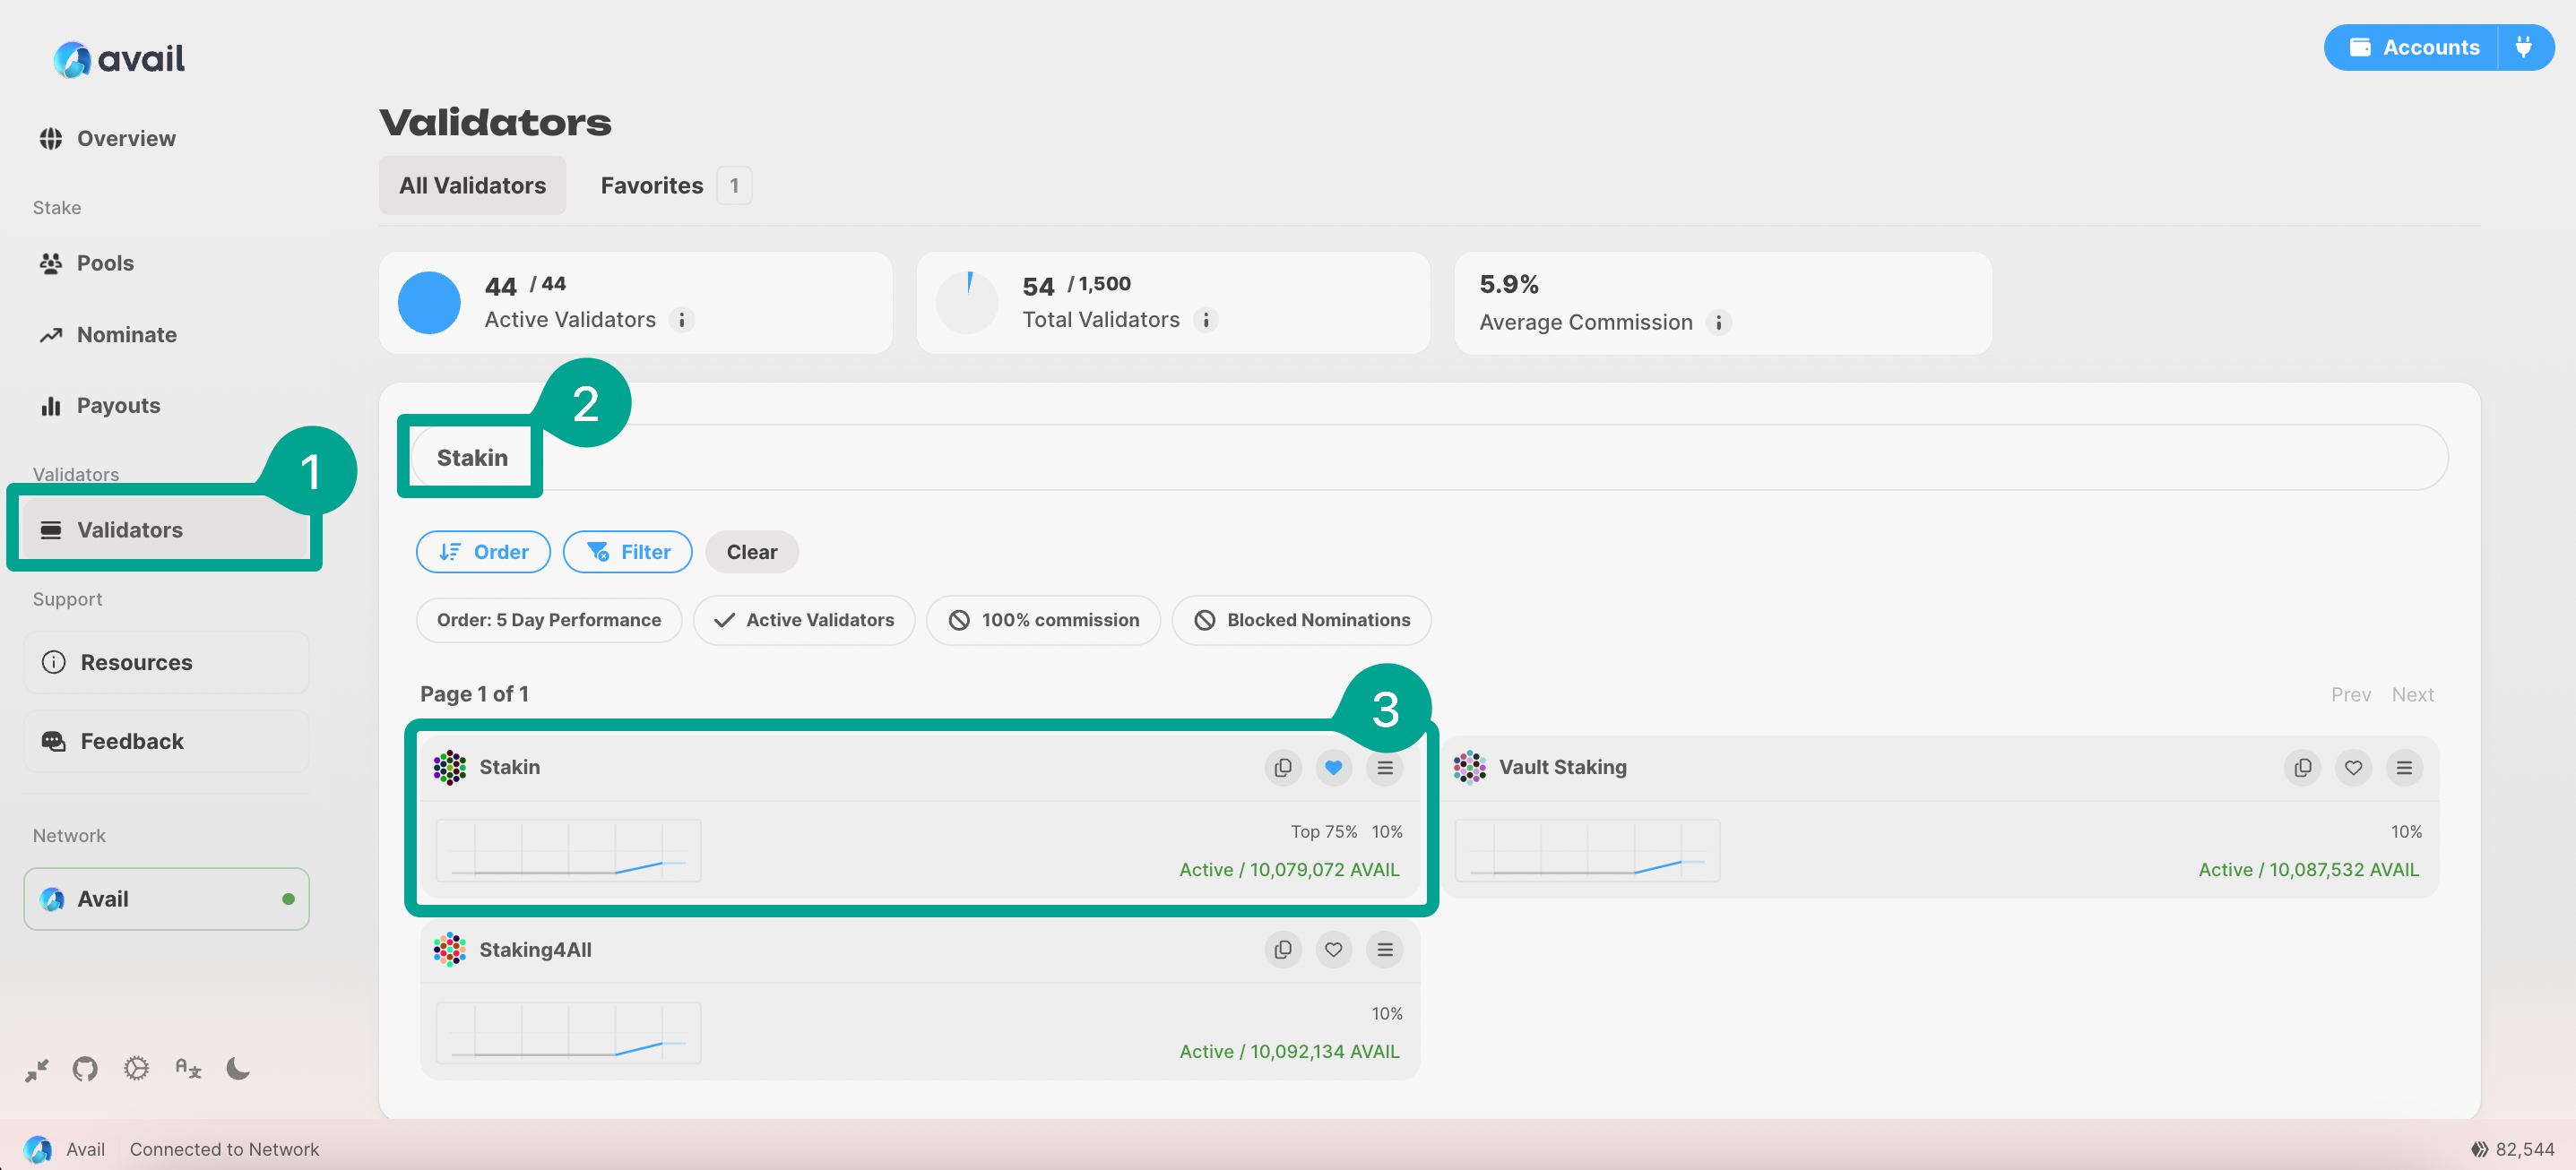Select Validators in the sidebar
This screenshot has height=1170, width=2576.
click(x=166, y=529)
